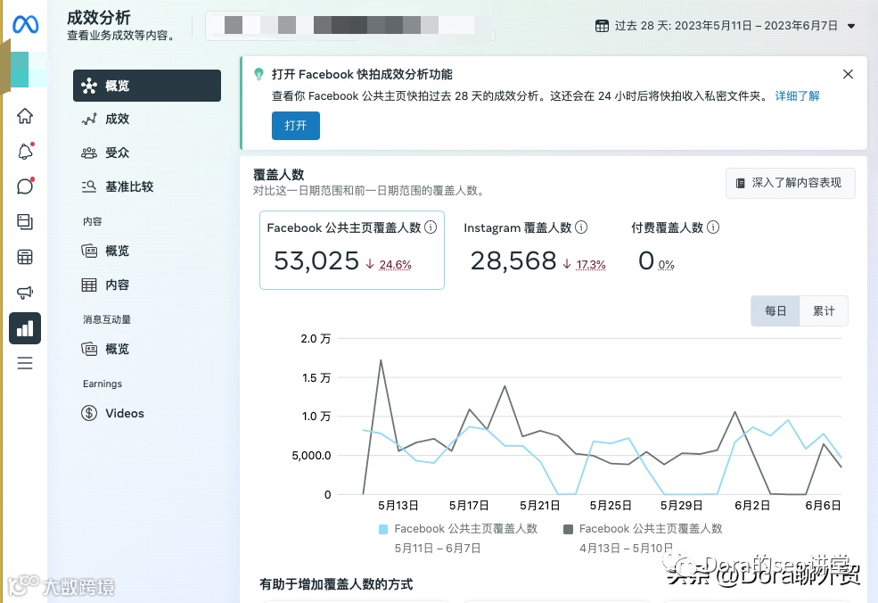The height and width of the screenshot is (603, 878).
Task: Open the inbox chat bubble icon
Action: 25,186
